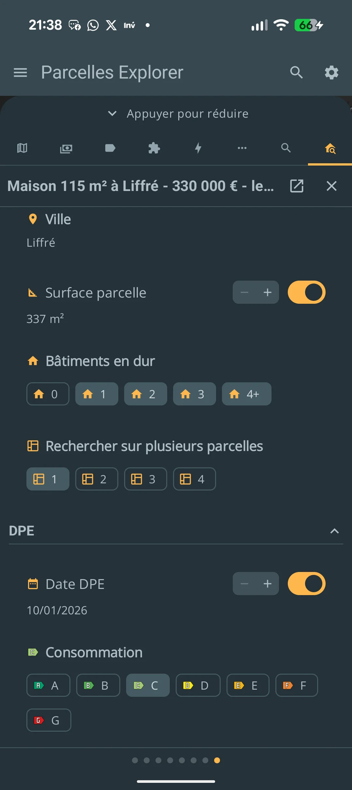Open the listing in external view
The width and height of the screenshot is (352, 790).
coord(297,186)
